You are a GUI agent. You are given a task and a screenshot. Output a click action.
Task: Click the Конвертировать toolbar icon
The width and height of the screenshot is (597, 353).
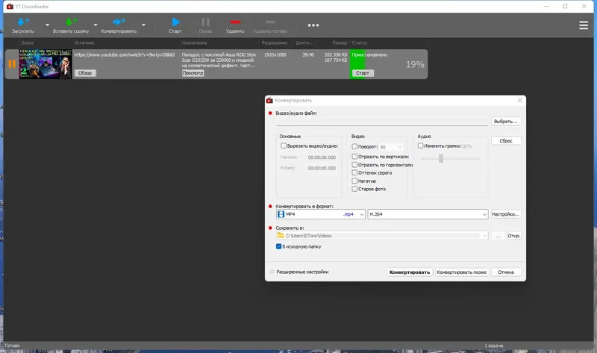pyautogui.click(x=119, y=22)
